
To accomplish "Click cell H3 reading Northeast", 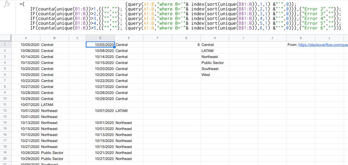I will tap(215, 57).
